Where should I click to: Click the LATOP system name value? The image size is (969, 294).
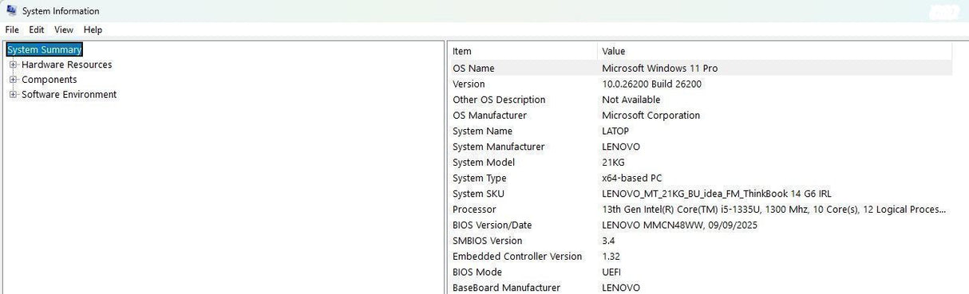coord(615,131)
